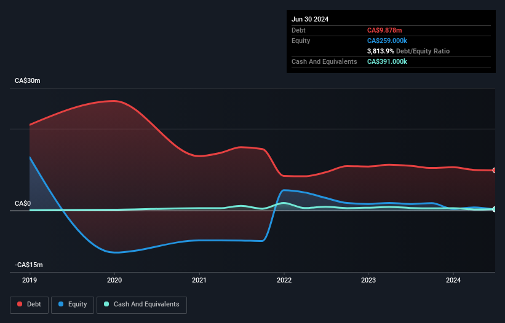Toggle Cash And Equivalents legend button

(141, 305)
